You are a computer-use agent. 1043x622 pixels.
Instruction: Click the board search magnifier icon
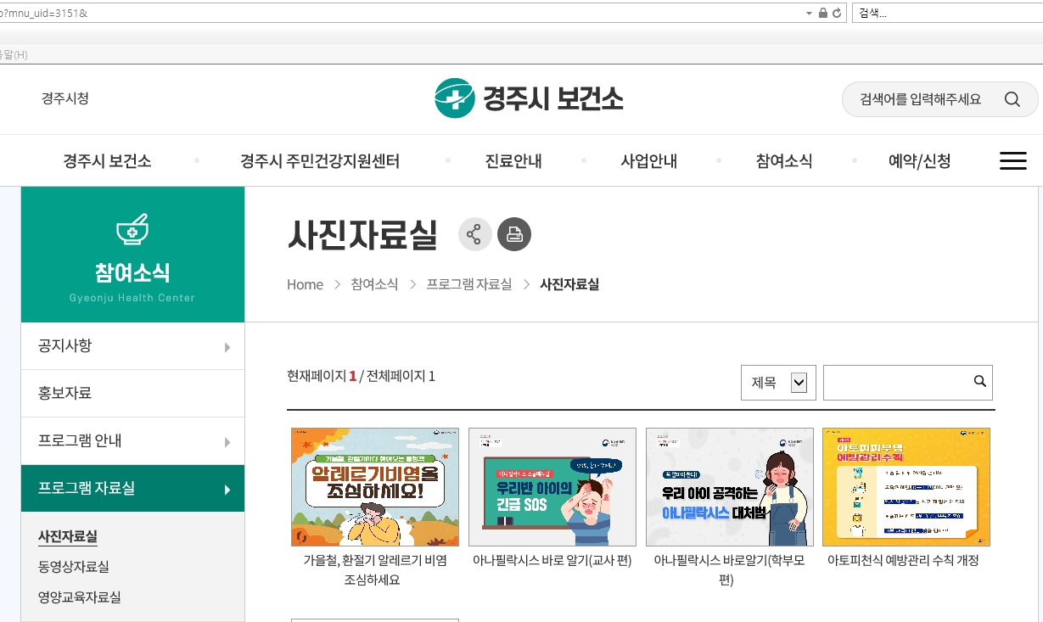[979, 382]
